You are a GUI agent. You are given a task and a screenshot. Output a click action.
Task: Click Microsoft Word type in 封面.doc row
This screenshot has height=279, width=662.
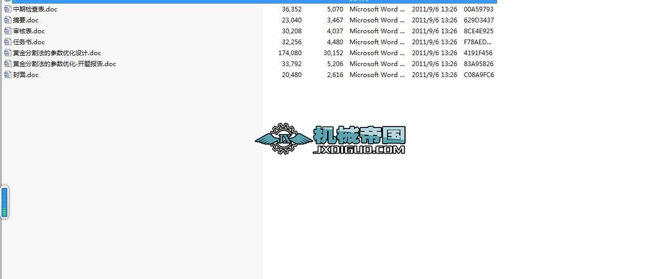(x=377, y=75)
